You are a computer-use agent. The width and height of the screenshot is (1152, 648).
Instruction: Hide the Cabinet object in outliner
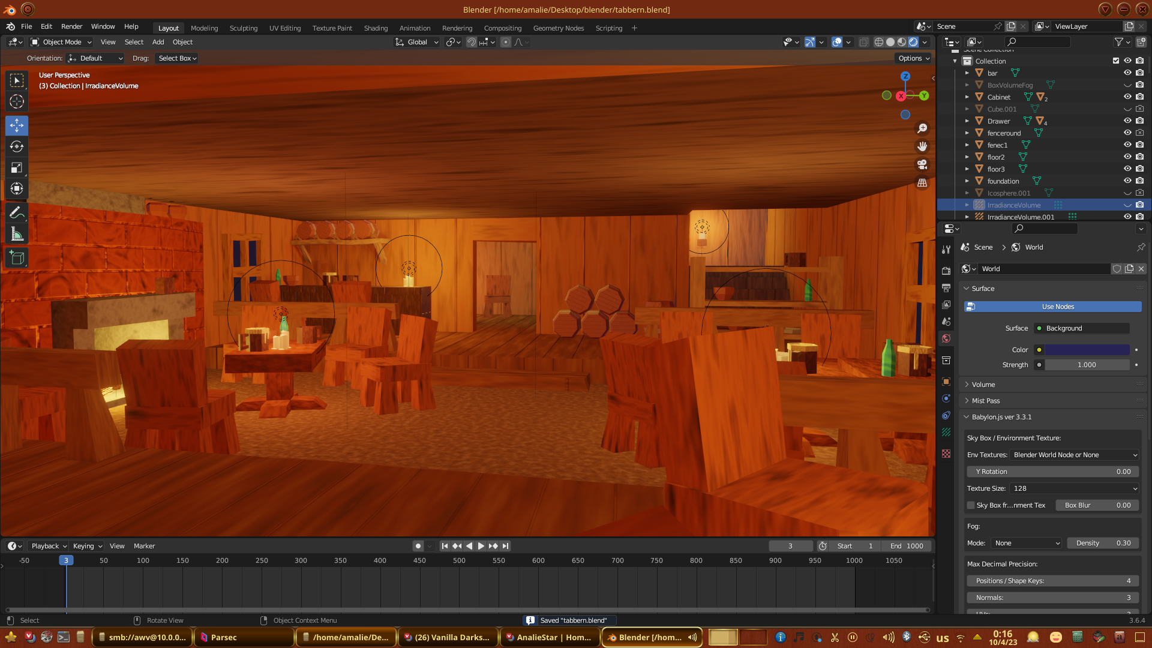pyautogui.click(x=1127, y=97)
